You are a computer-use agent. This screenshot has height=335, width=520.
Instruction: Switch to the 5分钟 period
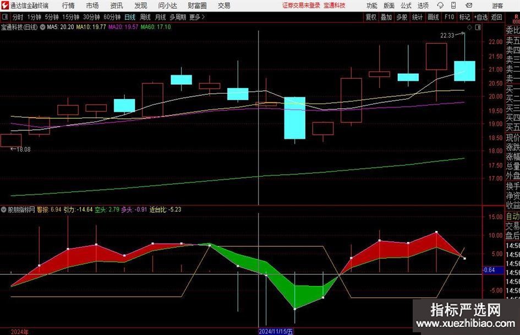(52, 17)
